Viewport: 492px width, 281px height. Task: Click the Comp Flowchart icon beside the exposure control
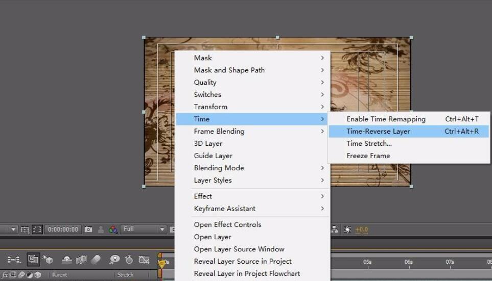click(335, 229)
